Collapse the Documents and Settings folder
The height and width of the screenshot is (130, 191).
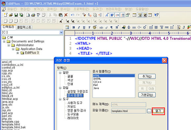point(4,41)
